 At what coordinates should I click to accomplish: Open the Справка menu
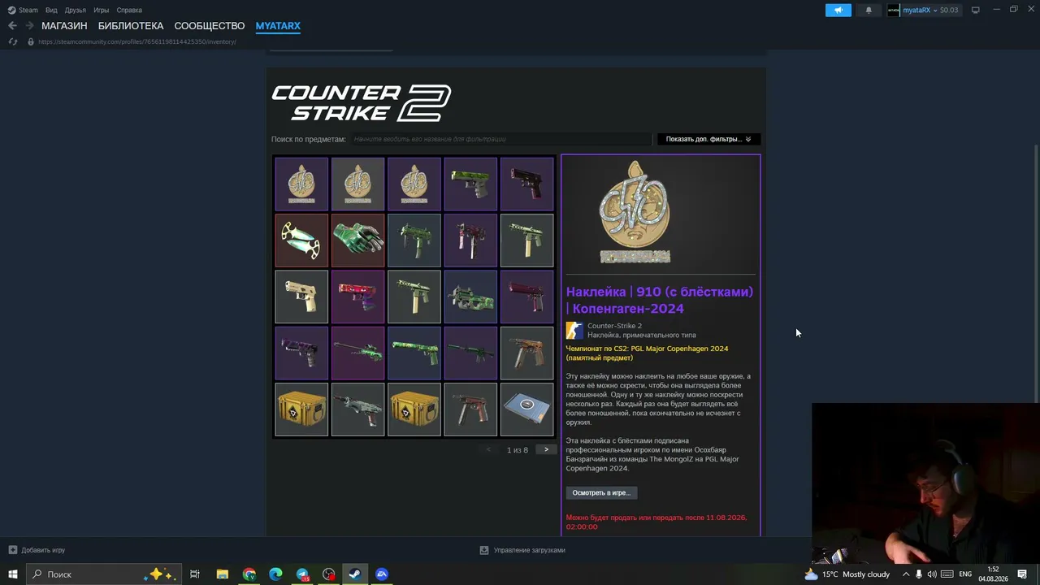[129, 10]
